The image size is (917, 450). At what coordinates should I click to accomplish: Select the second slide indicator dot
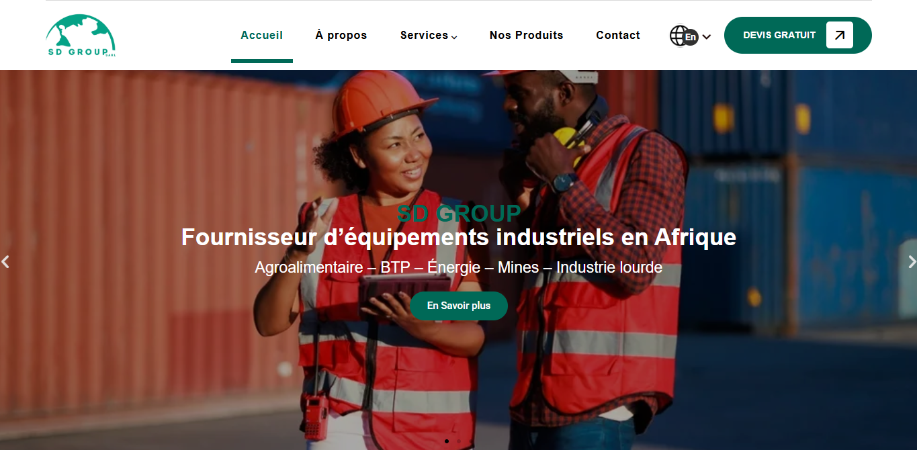click(x=459, y=441)
